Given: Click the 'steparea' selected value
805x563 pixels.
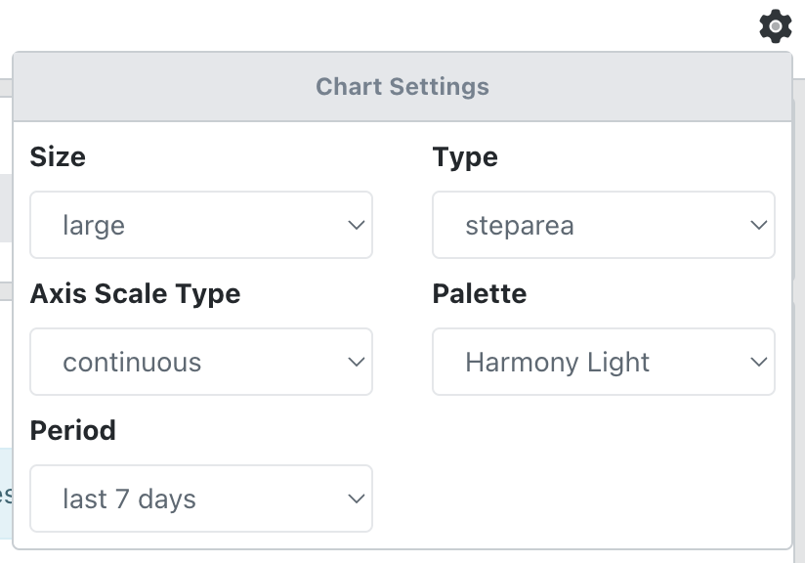Looking at the screenshot, I should click(520, 226).
